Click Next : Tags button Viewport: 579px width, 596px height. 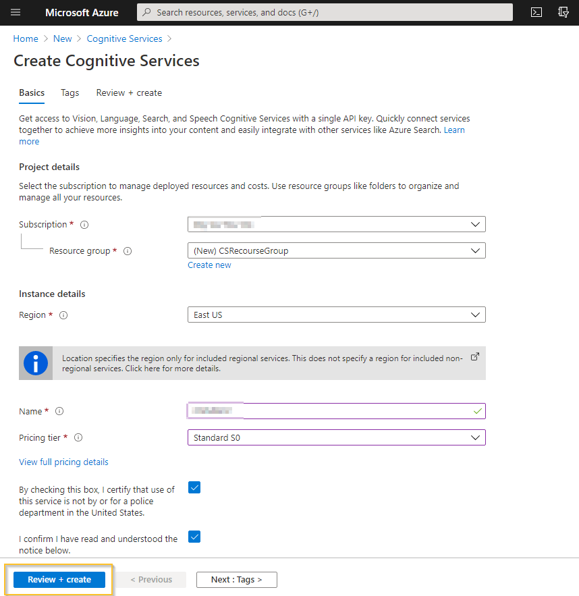(237, 580)
